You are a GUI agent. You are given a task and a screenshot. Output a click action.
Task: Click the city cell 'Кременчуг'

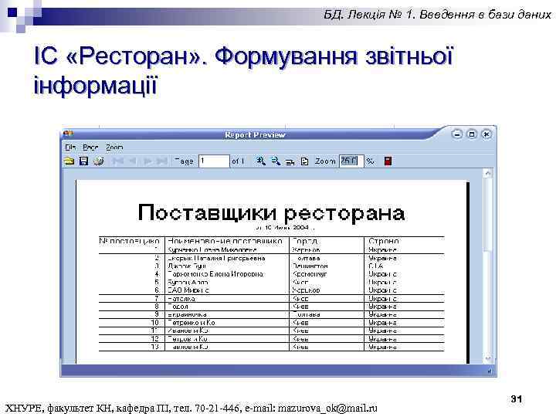[310, 274]
